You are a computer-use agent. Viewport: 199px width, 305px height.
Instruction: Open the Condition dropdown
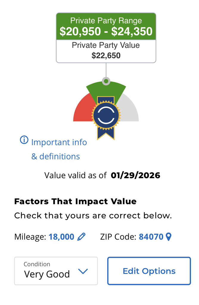click(x=56, y=271)
